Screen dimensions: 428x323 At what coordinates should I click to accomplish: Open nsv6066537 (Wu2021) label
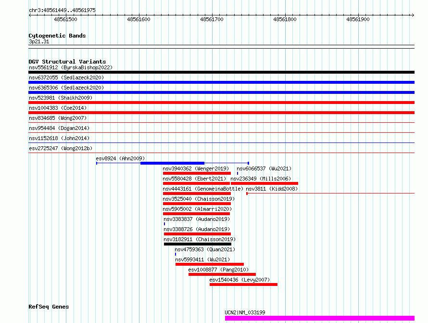tap(264, 168)
